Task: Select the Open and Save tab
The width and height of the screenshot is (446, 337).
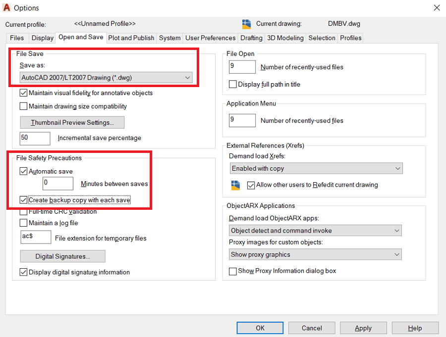Action: [x=81, y=37]
